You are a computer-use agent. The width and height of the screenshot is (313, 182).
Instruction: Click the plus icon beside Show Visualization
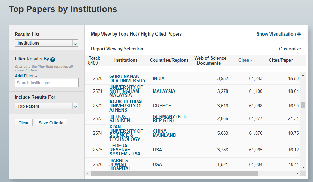click(299, 34)
